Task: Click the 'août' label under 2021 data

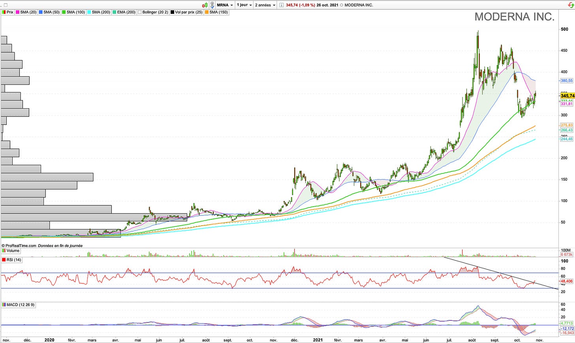Action: (472, 340)
